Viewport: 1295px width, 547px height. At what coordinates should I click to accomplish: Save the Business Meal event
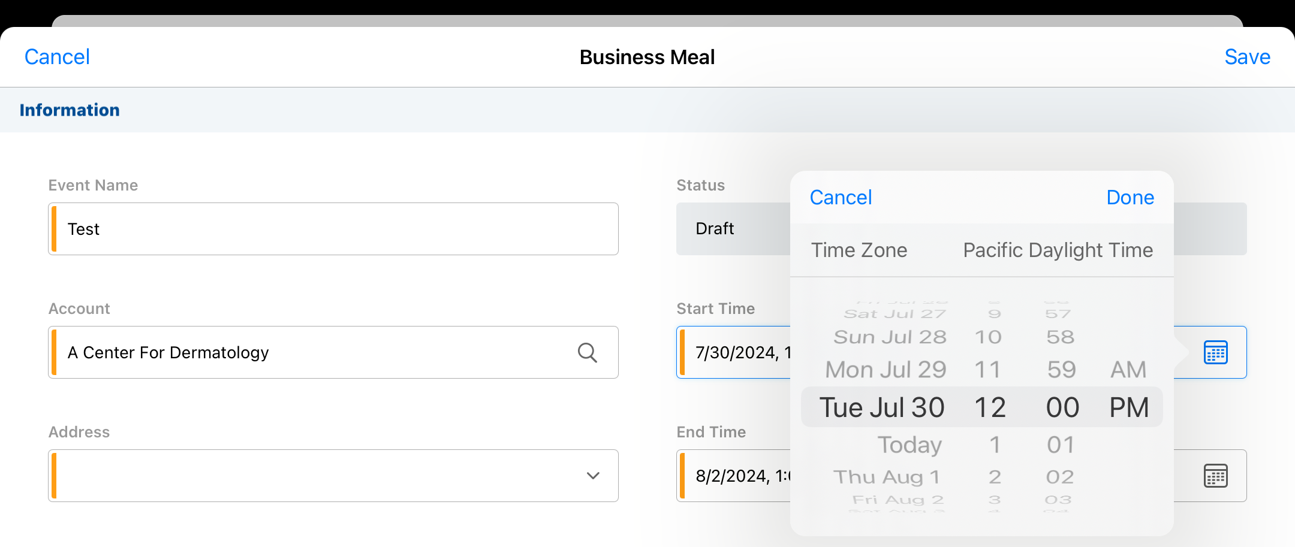pyautogui.click(x=1247, y=57)
